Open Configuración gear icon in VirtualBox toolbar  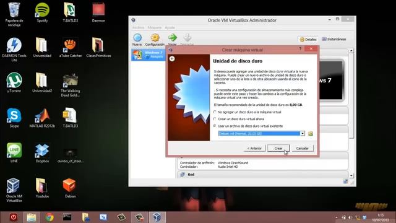tap(155, 40)
